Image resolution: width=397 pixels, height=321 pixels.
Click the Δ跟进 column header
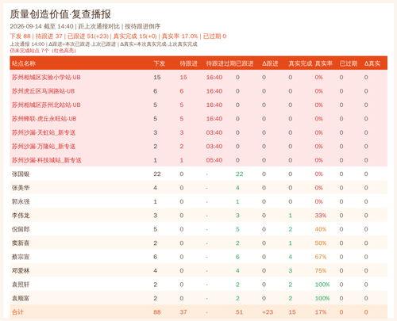point(270,63)
